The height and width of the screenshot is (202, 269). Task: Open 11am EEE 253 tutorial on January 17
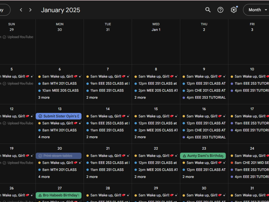(x=250, y=123)
